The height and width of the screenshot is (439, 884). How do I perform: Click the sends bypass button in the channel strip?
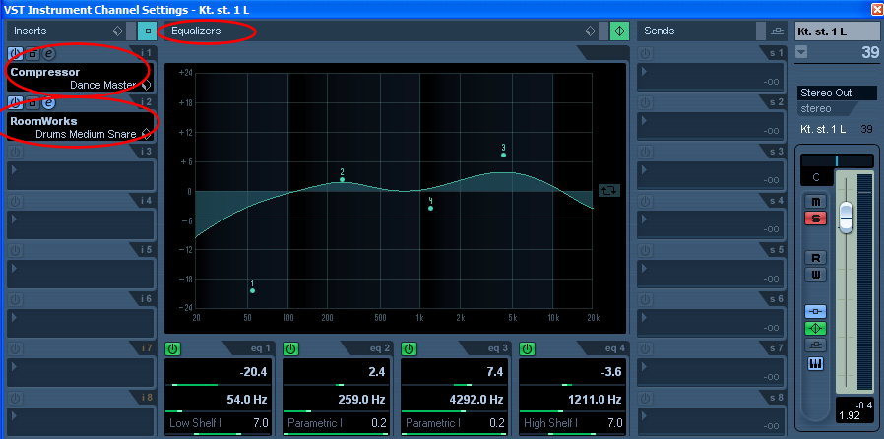[815, 345]
